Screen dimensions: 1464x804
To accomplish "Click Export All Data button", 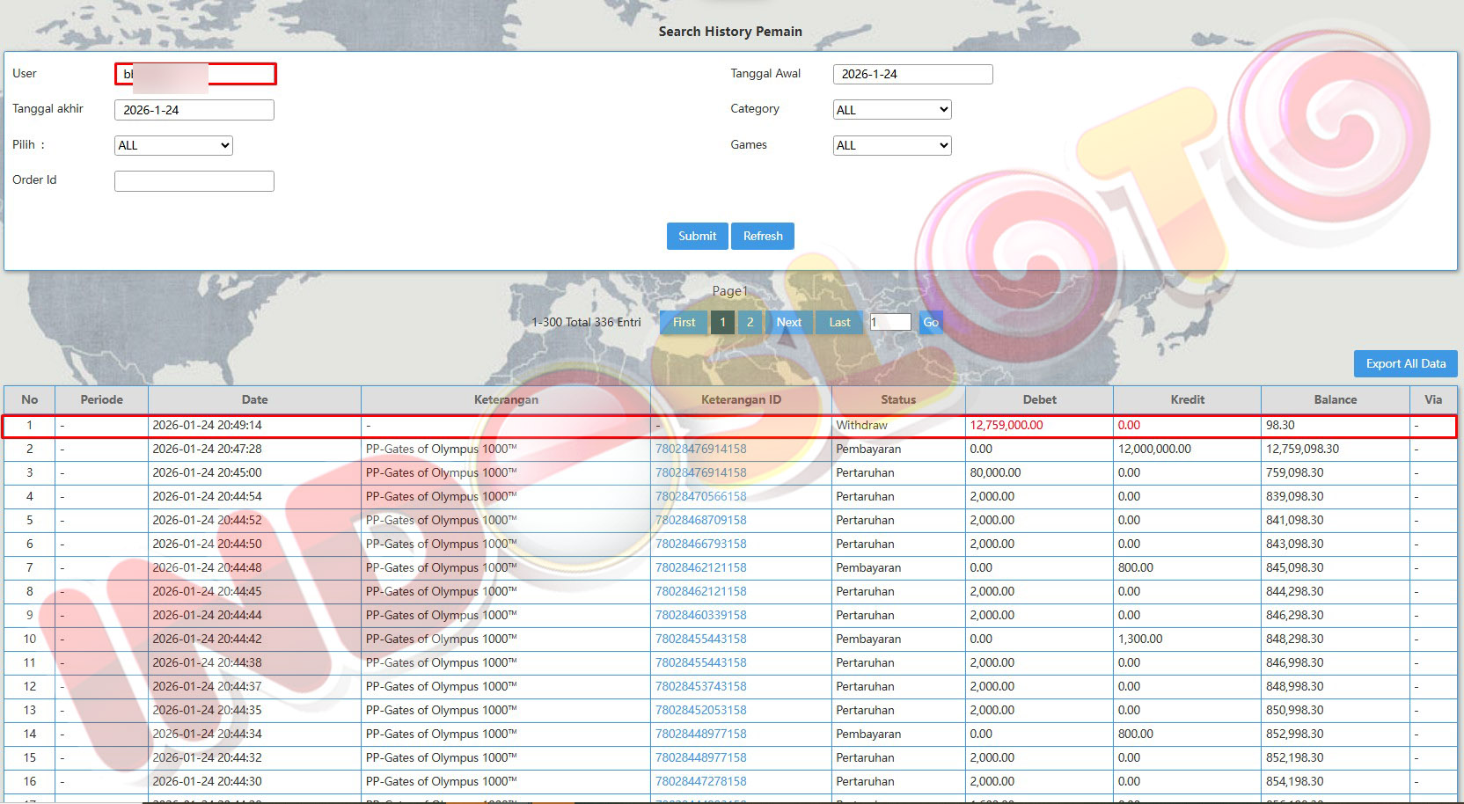I will 1405,363.
